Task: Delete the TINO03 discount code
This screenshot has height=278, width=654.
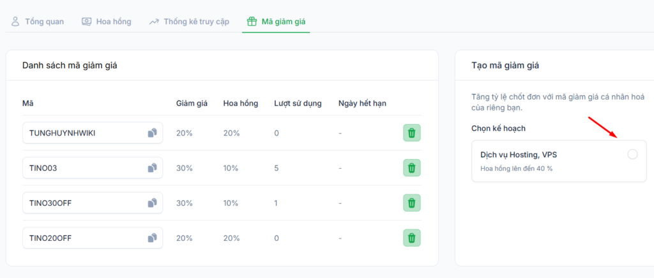Action: coord(412,168)
